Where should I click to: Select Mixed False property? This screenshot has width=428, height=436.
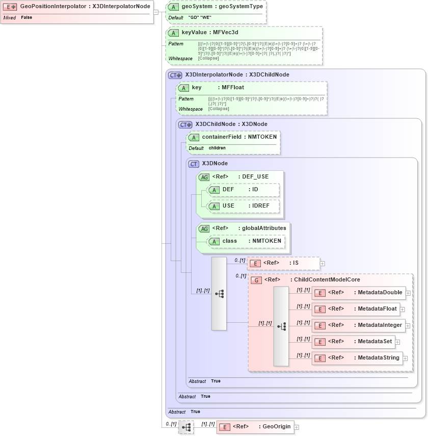tap(17, 17)
